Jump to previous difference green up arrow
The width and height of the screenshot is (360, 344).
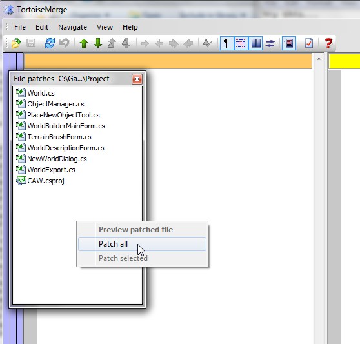84,43
